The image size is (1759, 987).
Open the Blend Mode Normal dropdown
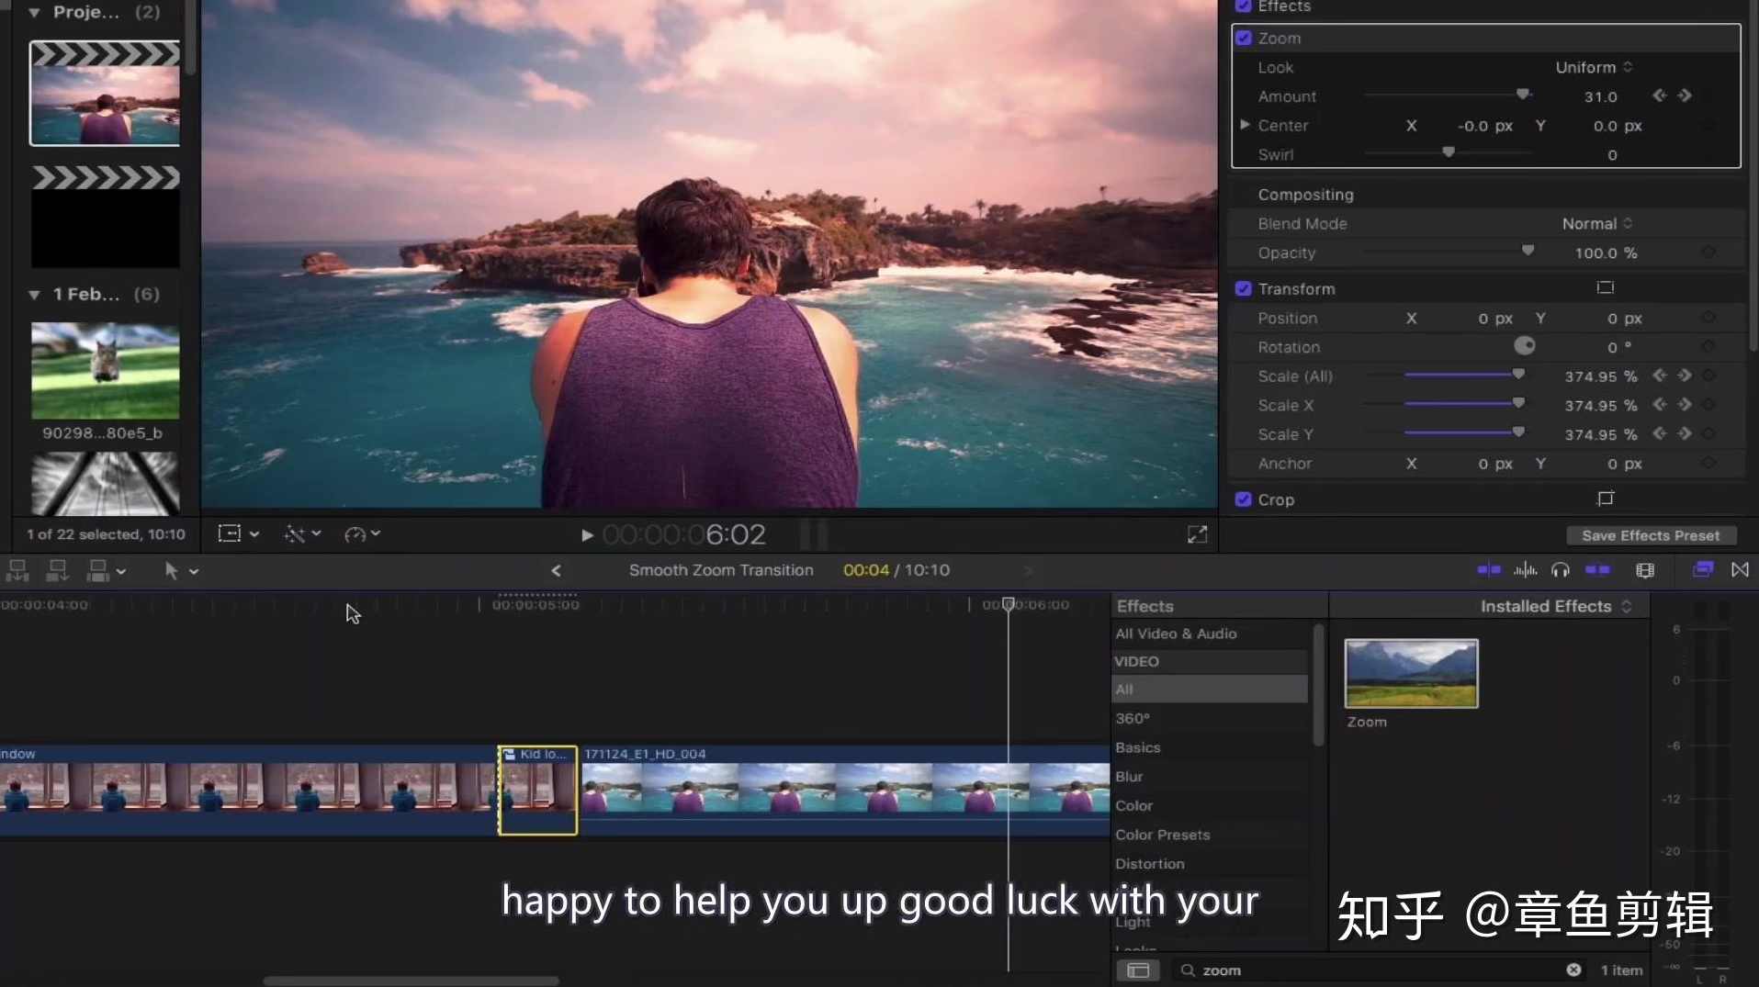point(1596,224)
